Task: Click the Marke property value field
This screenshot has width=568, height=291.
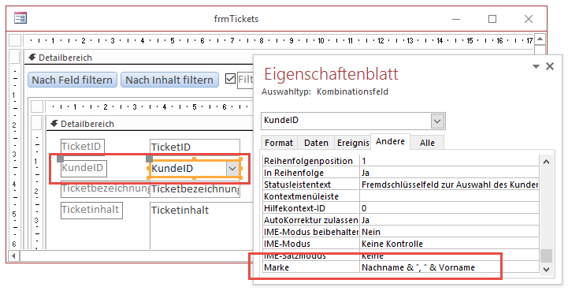Action: [449, 267]
